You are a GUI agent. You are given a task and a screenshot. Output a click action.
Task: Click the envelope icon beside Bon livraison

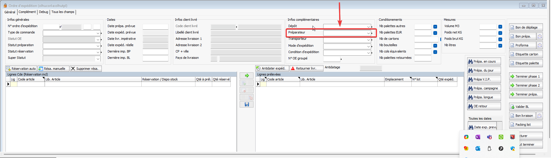tap(539, 116)
